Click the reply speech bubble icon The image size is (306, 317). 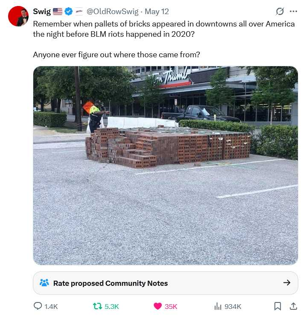point(38,306)
